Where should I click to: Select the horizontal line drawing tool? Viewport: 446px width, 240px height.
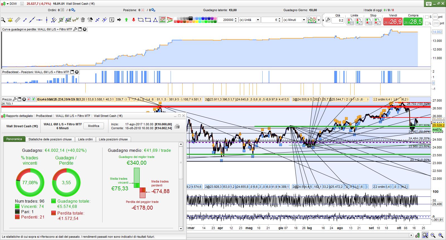[39, 20]
